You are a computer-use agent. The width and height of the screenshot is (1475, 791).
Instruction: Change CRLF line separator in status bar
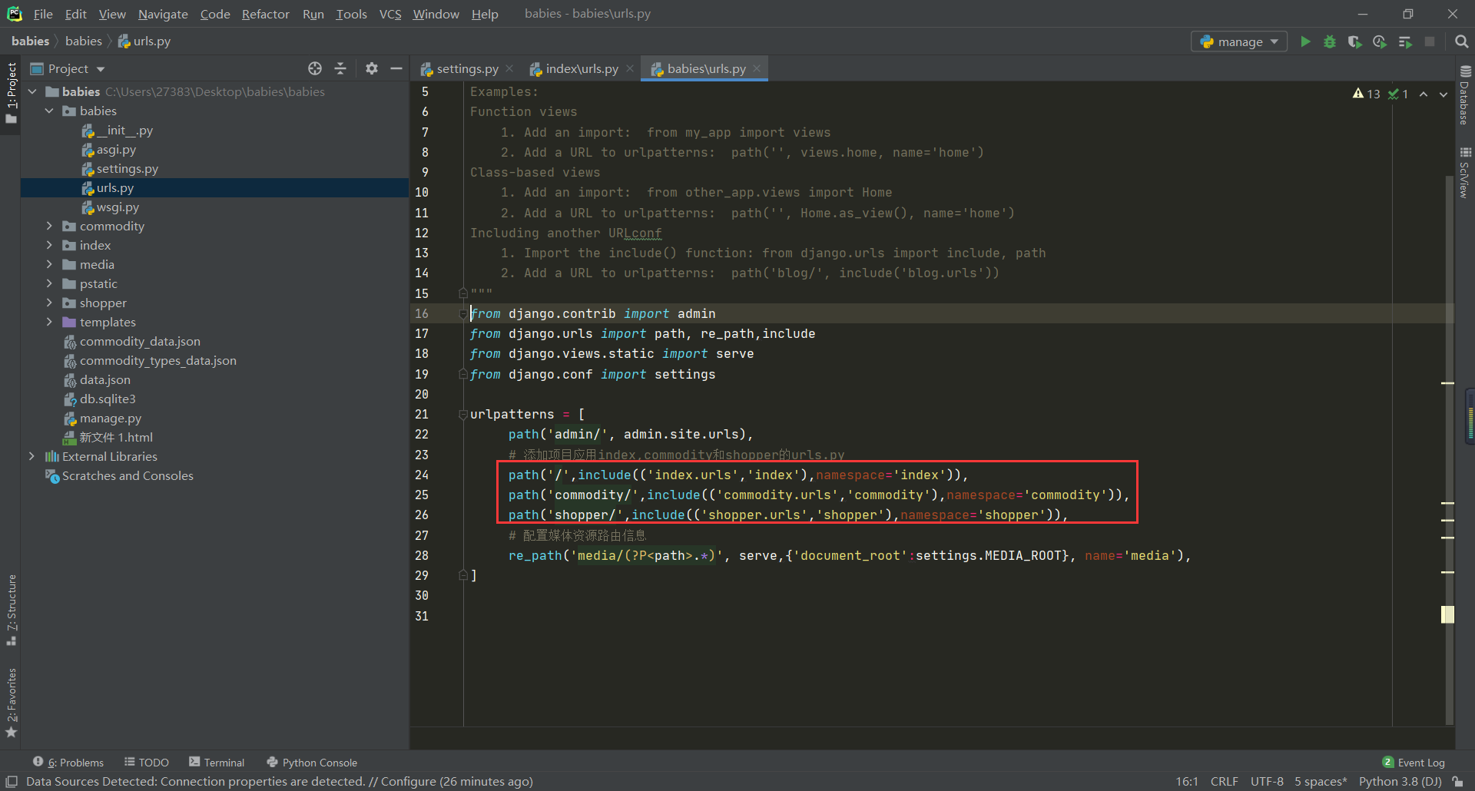(1224, 781)
